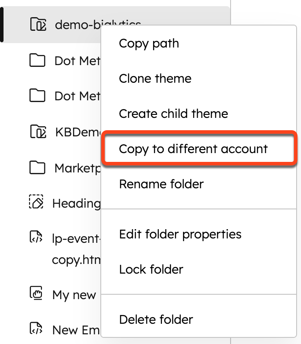
Task: Choose Delete folder from menu
Action: click(x=156, y=319)
